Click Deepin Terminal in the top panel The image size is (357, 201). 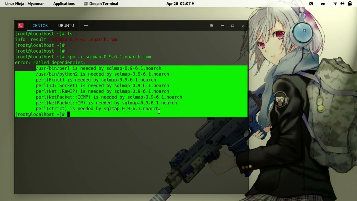click(x=101, y=4)
